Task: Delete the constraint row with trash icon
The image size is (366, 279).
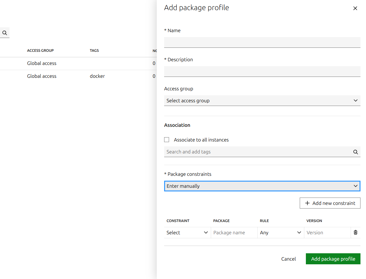Action: pyautogui.click(x=355, y=232)
